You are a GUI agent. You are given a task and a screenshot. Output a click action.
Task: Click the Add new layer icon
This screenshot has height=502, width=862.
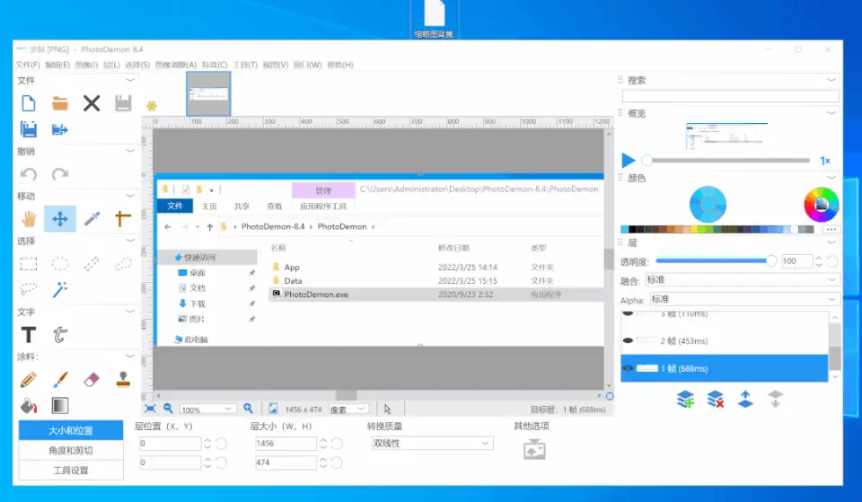(685, 400)
